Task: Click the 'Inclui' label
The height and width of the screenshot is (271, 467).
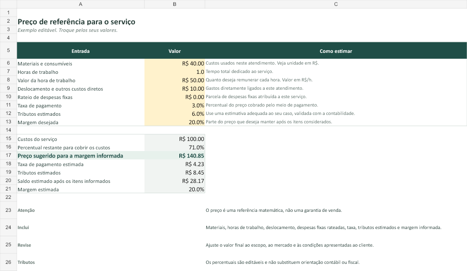Action: [23, 227]
